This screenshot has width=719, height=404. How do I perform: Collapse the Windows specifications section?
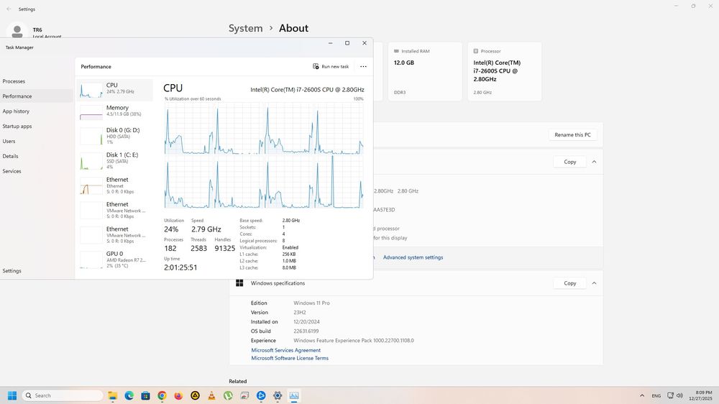pos(595,283)
